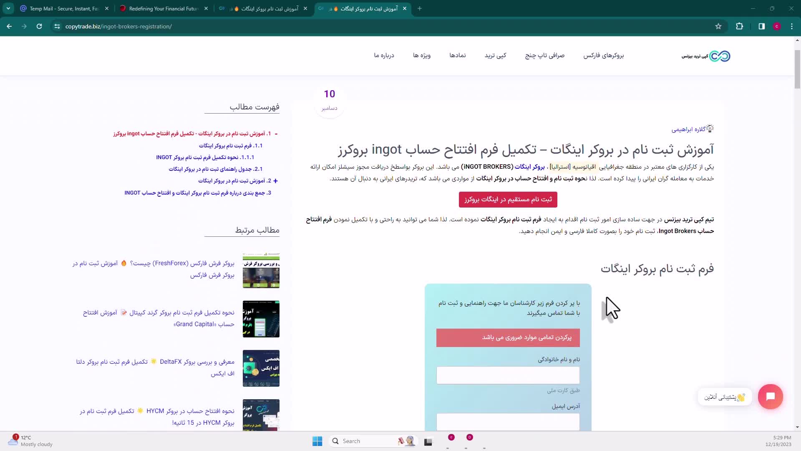The height and width of the screenshot is (451, 801).
Task: Open the browser extensions puzzle icon
Action: pos(739,26)
